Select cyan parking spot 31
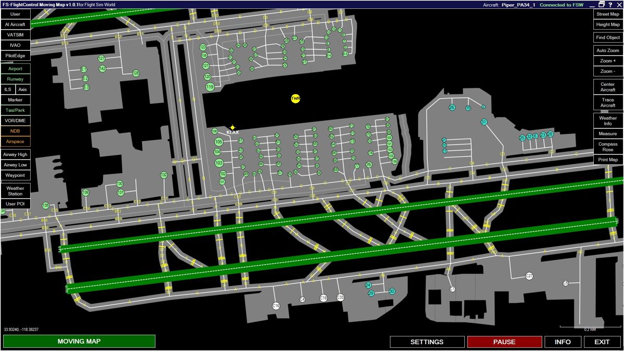 click(484, 122)
